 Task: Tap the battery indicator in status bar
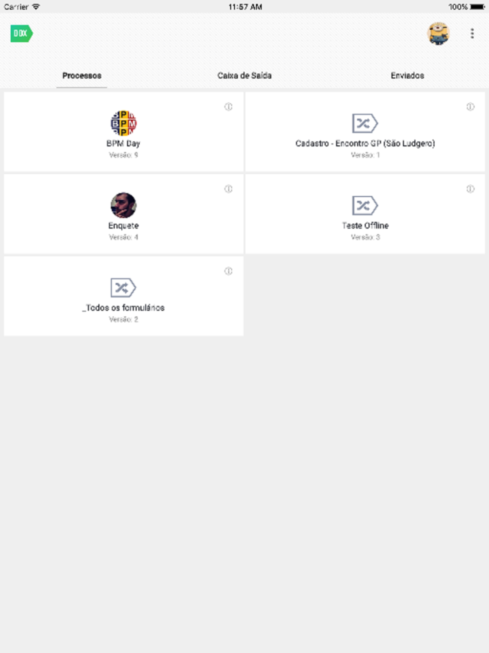[478, 7]
